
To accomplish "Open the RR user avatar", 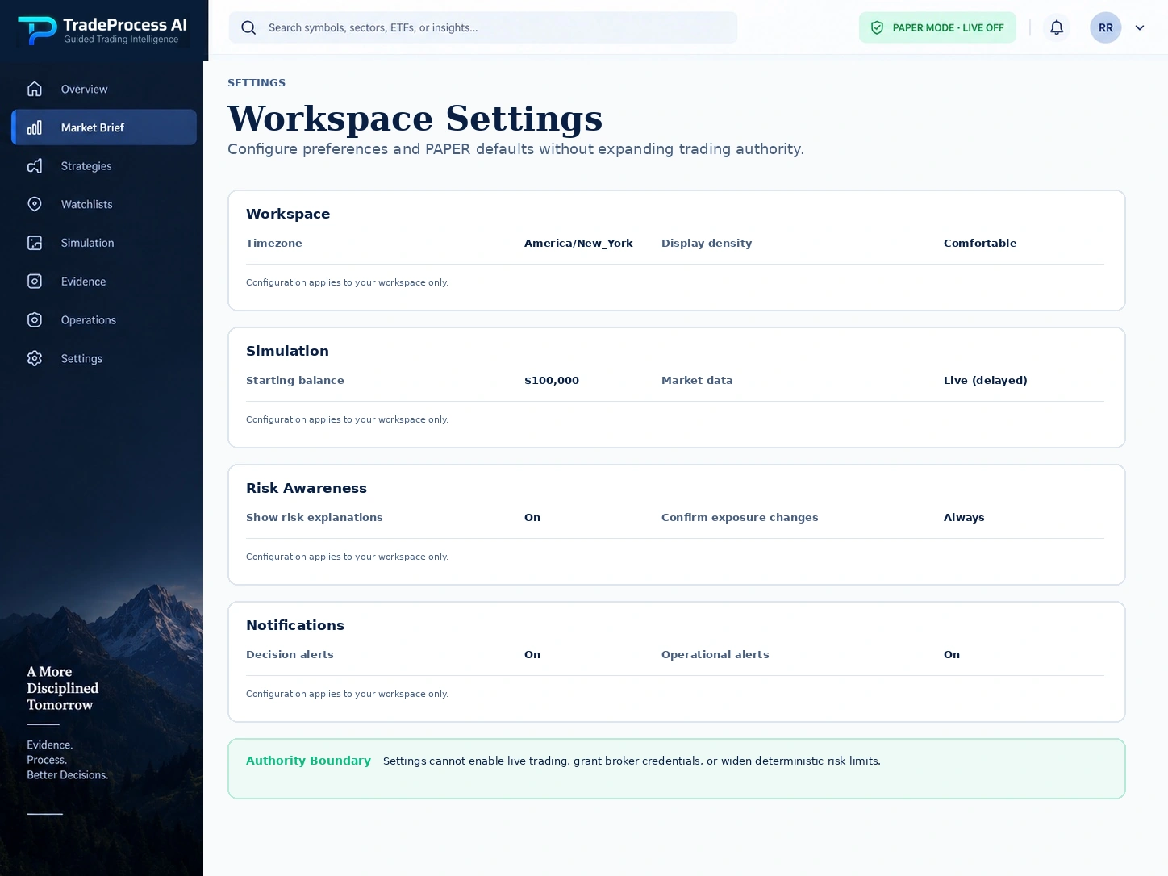I will (x=1106, y=27).
